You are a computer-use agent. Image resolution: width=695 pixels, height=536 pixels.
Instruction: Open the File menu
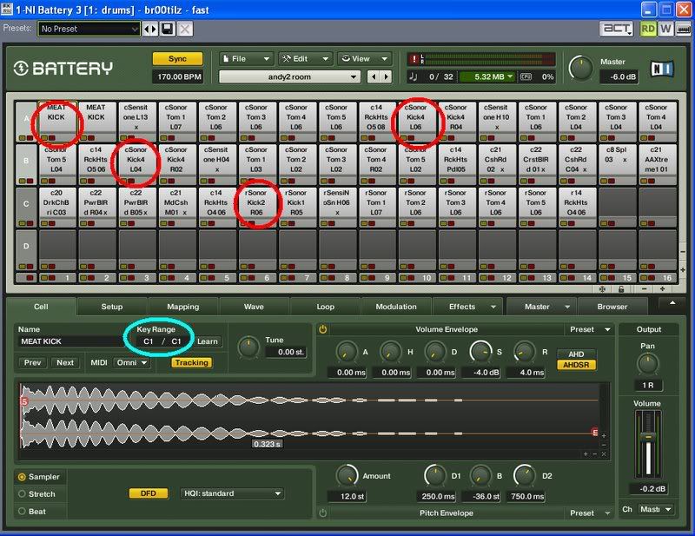(x=247, y=59)
